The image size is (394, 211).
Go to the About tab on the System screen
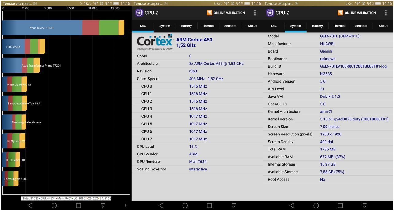coord(383,26)
